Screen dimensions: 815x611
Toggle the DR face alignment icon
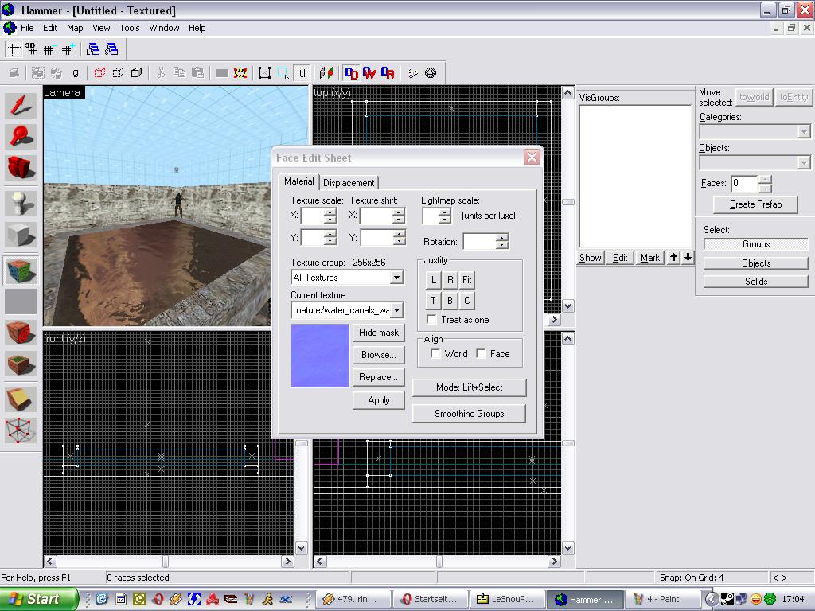tap(388, 72)
